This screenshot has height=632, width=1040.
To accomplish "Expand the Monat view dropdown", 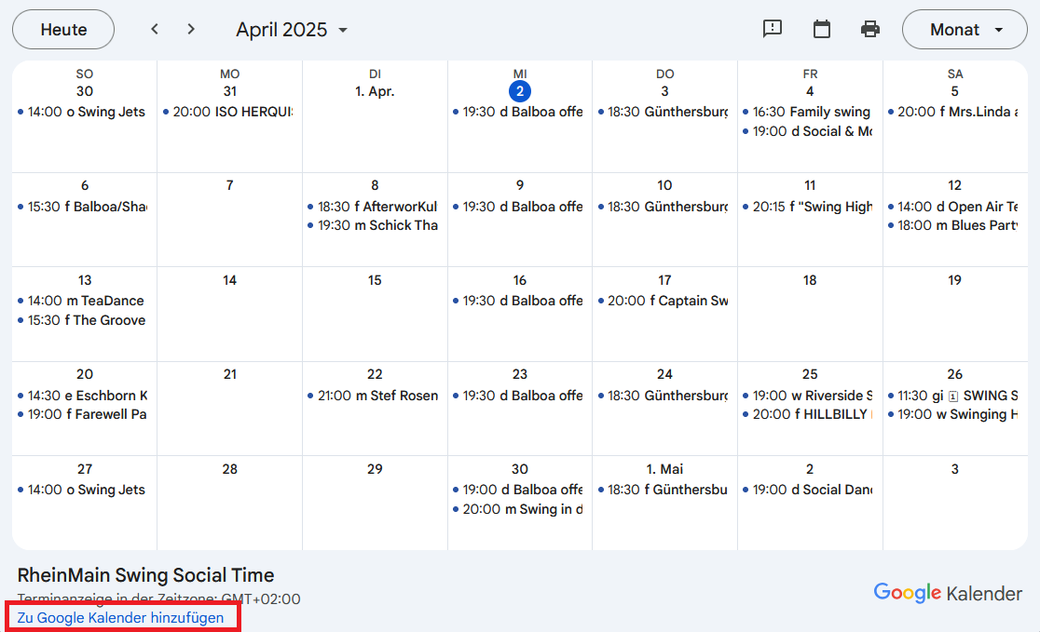I will click(965, 30).
